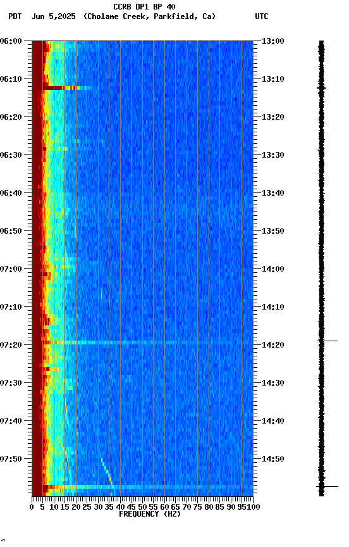Click the '06:20' PDT time label

pyautogui.click(x=11, y=117)
